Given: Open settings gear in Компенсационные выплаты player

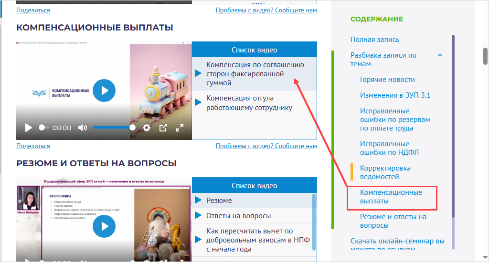Looking at the screenshot, I should coord(147,128).
